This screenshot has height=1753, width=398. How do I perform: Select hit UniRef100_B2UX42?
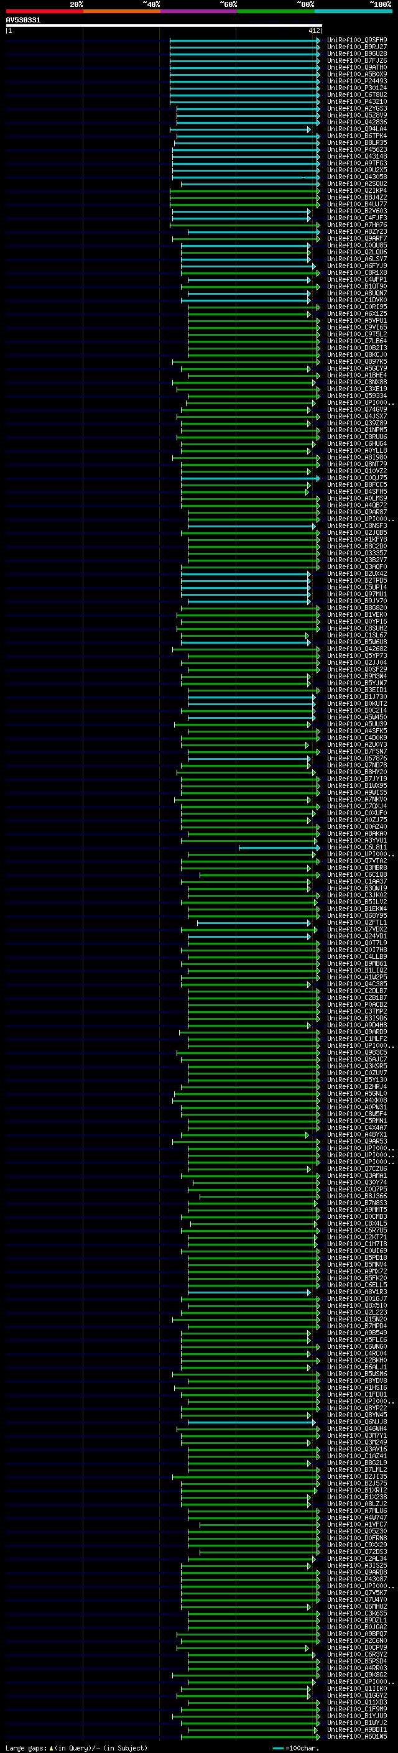point(356,574)
